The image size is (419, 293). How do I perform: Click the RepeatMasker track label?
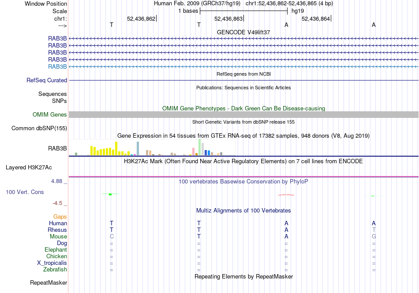[x=49, y=282]
